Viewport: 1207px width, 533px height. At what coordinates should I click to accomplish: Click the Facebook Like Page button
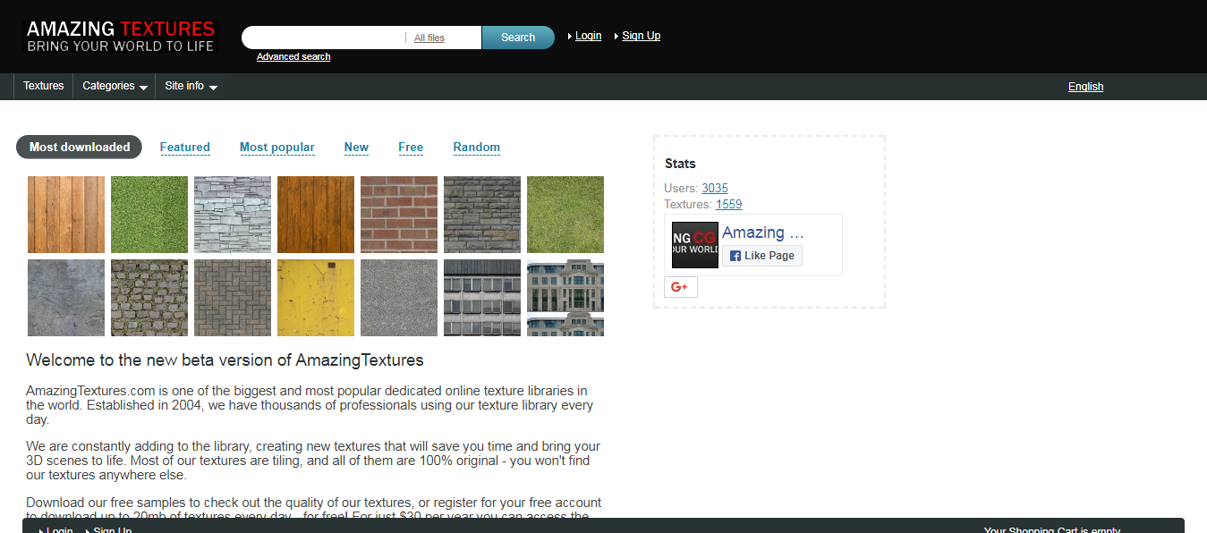[x=761, y=256]
